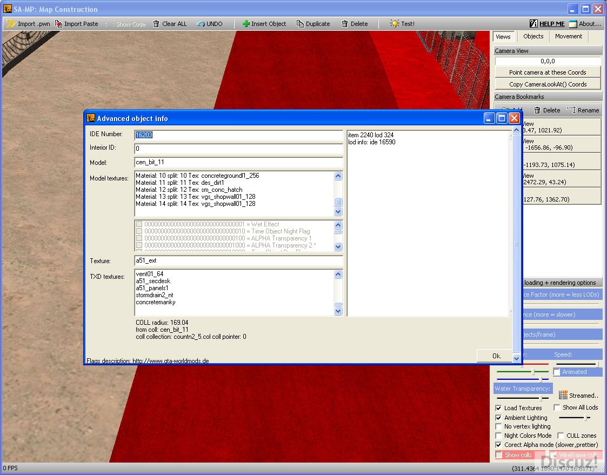Click the TXD textures scroll up arrow

pos(338,275)
